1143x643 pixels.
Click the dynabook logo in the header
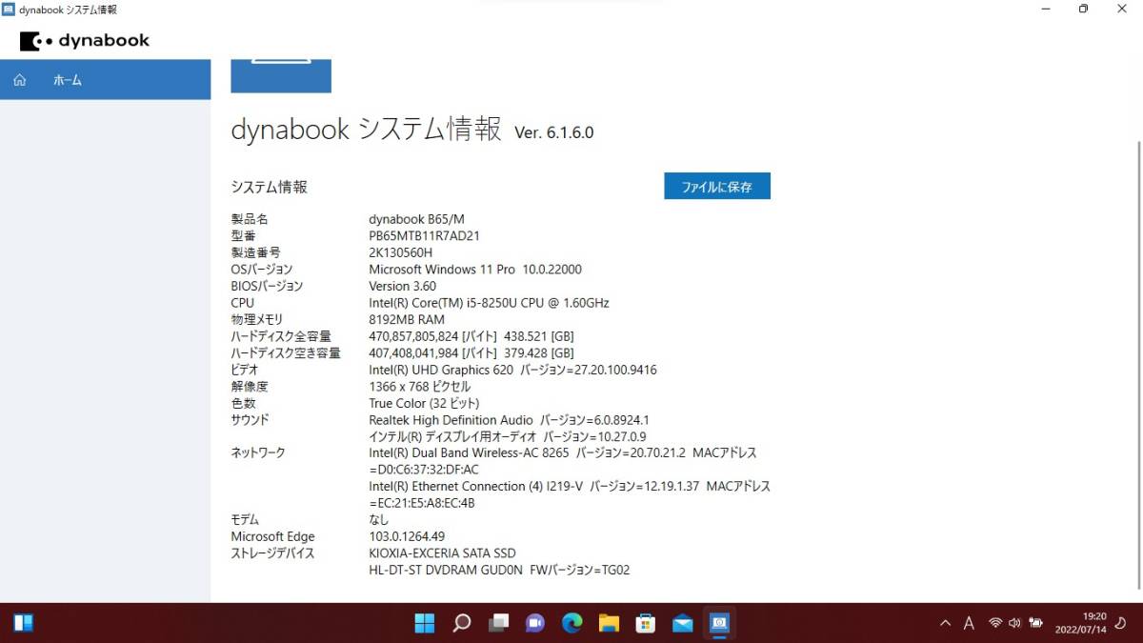85,41
